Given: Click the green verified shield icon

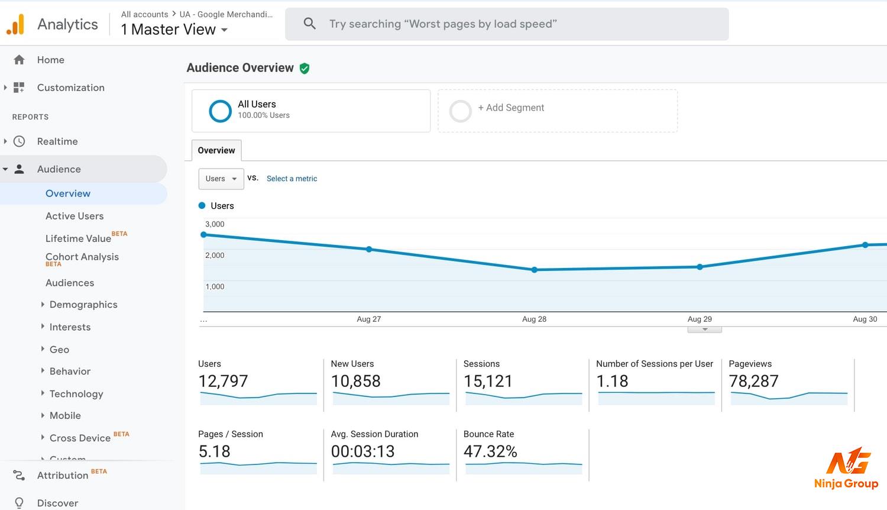Looking at the screenshot, I should (305, 69).
